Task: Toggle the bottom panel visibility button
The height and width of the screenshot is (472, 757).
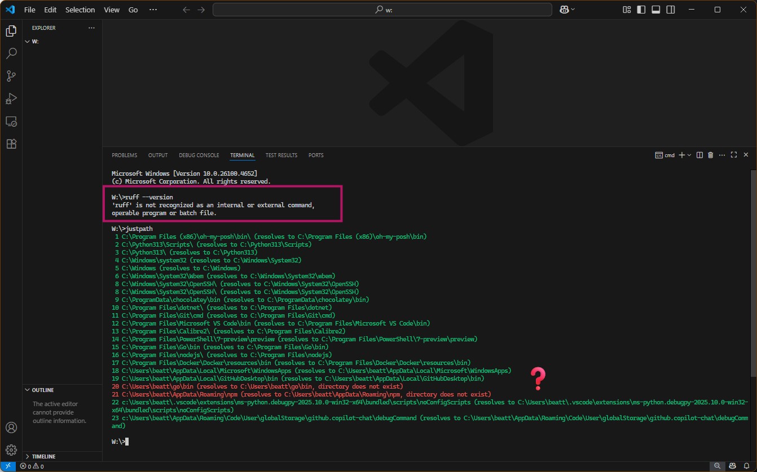Action: (x=655, y=10)
